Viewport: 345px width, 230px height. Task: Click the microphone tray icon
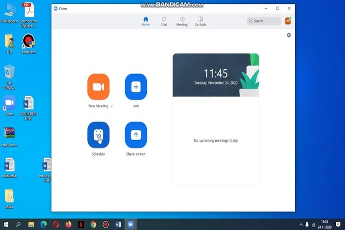307,225
